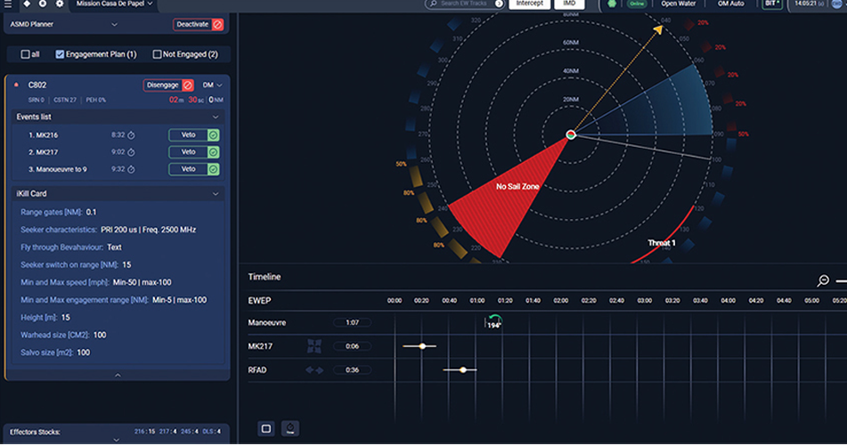Veto the MK217 event

pyautogui.click(x=188, y=152)
